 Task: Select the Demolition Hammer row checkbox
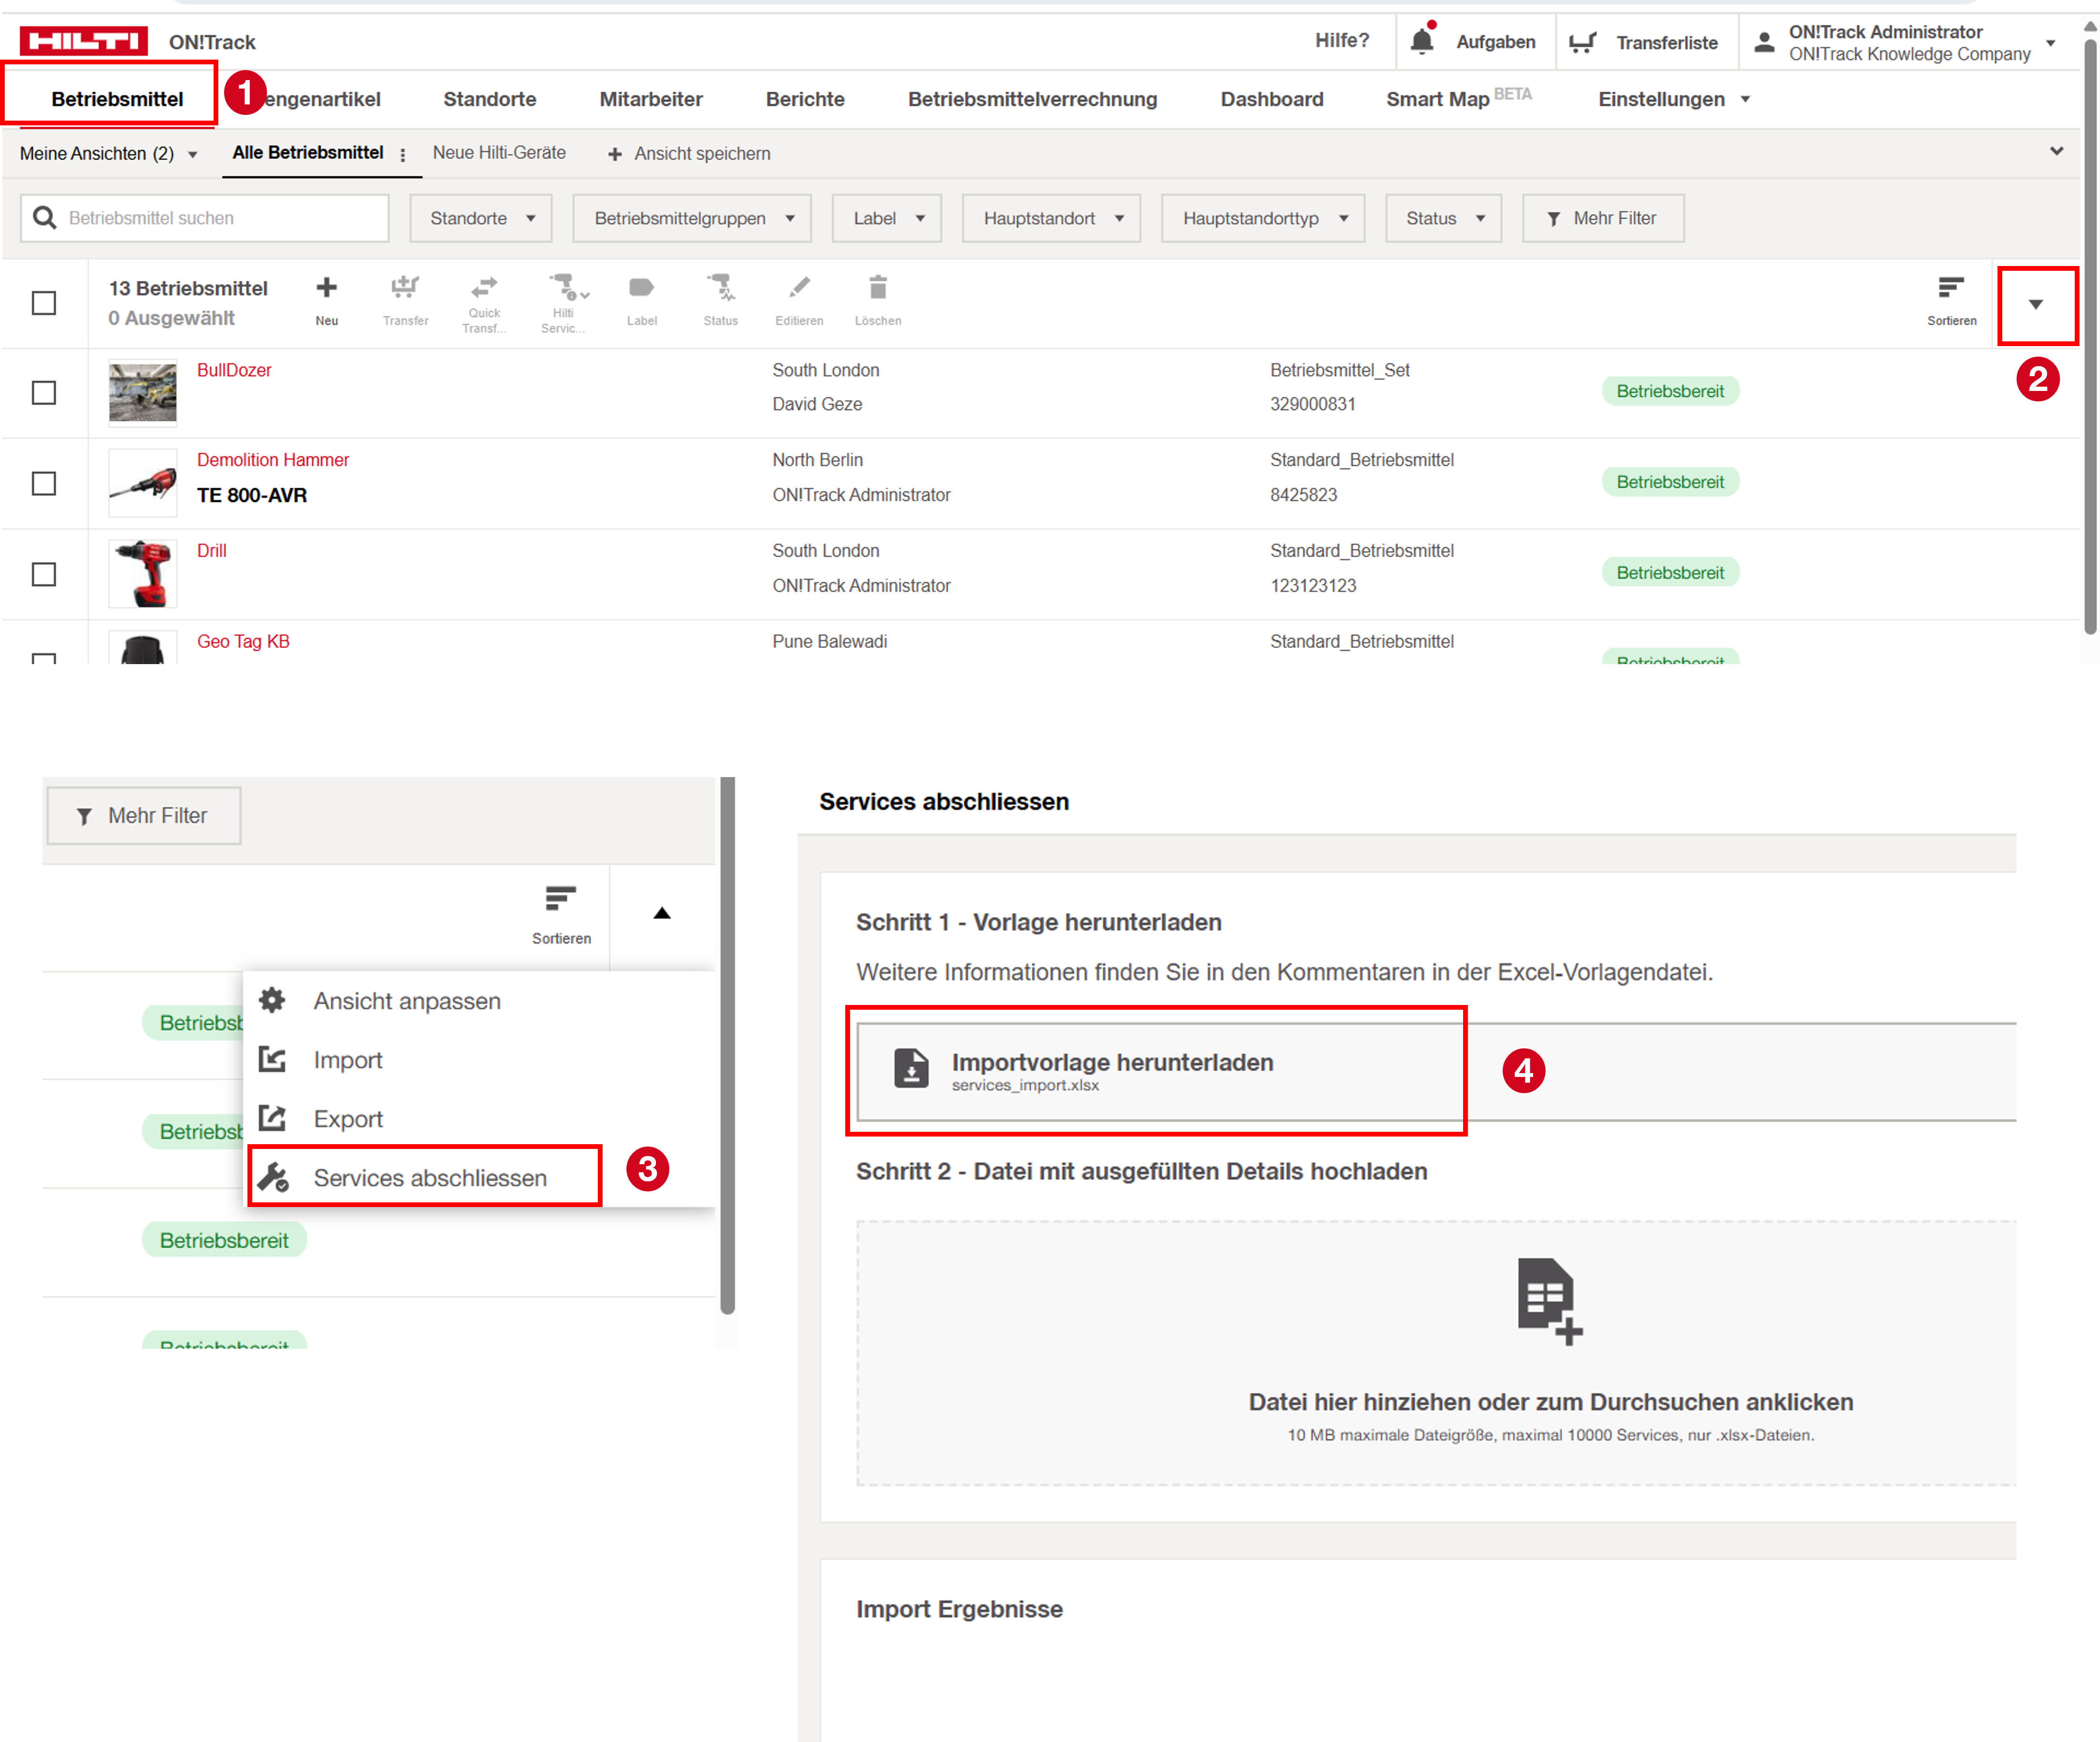[x=44, y=483]
